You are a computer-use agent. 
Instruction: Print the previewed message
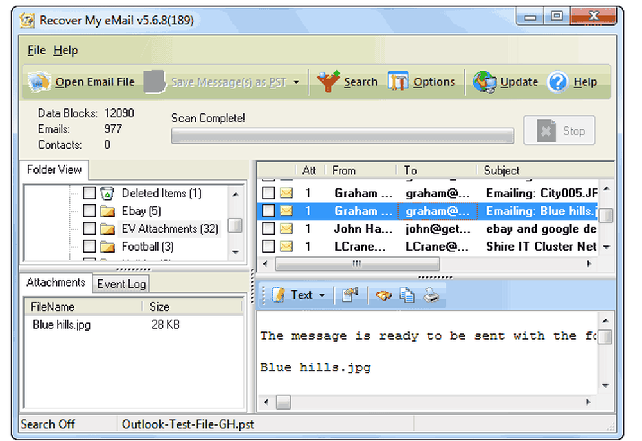(x=433, y=295)
